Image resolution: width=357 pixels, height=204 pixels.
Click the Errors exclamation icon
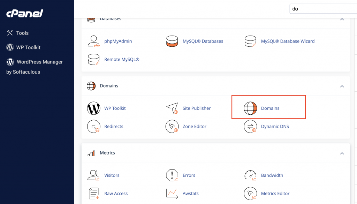click(172, 175)
